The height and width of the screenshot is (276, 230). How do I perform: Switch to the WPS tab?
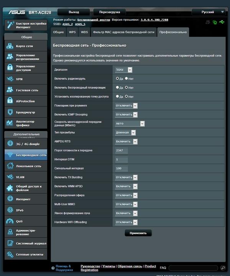[x=72, y=32]
